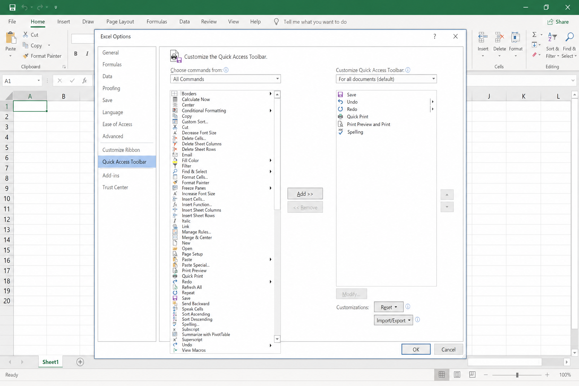Toggle Bold formatting in ribbon
This screenshot has height=386, width=579.
(x=76, y=54)
